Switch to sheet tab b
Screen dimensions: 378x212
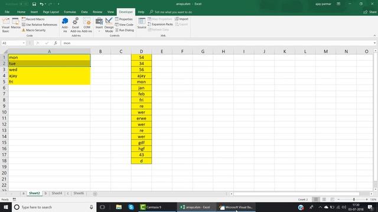point(45,193)
